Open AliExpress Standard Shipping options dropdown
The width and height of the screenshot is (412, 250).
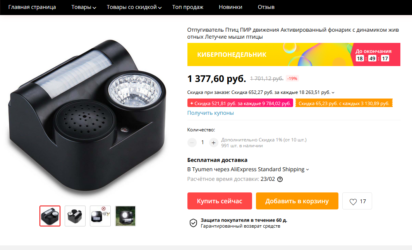click(307, 170)
